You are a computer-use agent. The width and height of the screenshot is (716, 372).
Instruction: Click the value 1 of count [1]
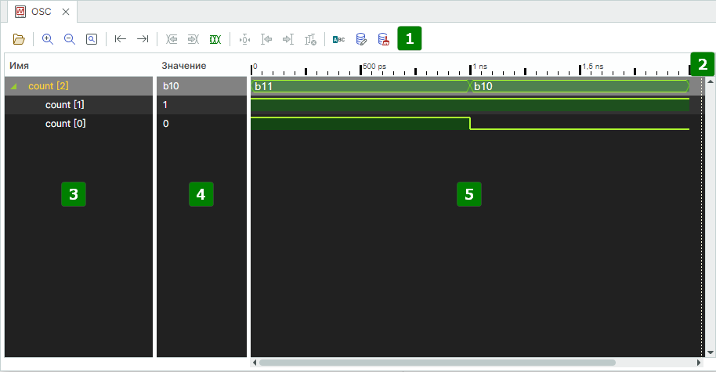click(x=165, y=104)
